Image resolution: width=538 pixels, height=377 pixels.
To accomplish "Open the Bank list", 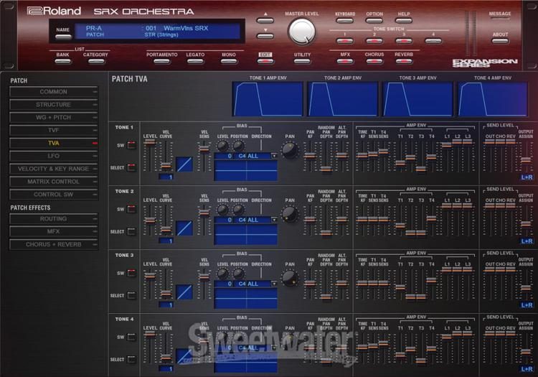I will point(63,62).
